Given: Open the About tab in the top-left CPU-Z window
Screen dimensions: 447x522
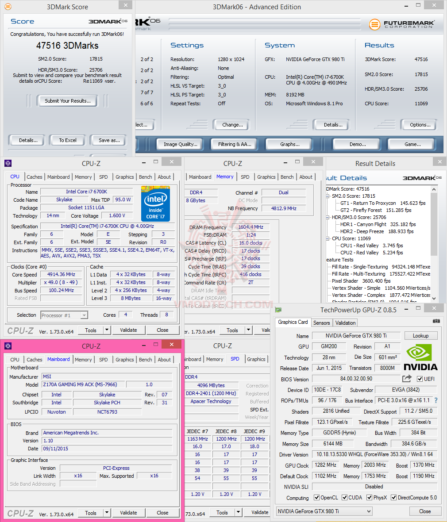Looking at the screenshot, I should coord(164,177).
